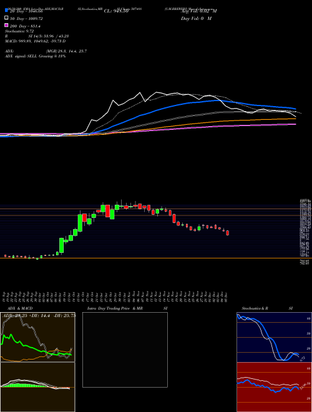The width and height of the screenshot is (312, 412).
Task: Click the 'Intra Day Trading Price' panel title
Action: 127,308
